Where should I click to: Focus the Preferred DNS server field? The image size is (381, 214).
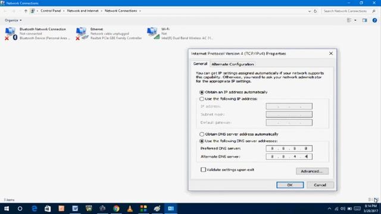pyautogui.click(x=289, y=148)
